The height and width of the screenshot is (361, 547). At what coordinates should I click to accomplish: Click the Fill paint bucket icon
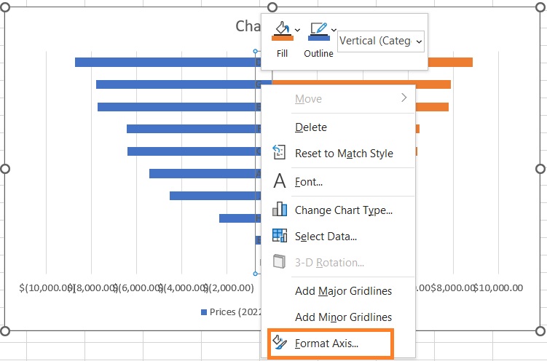(x=283, y=28)
